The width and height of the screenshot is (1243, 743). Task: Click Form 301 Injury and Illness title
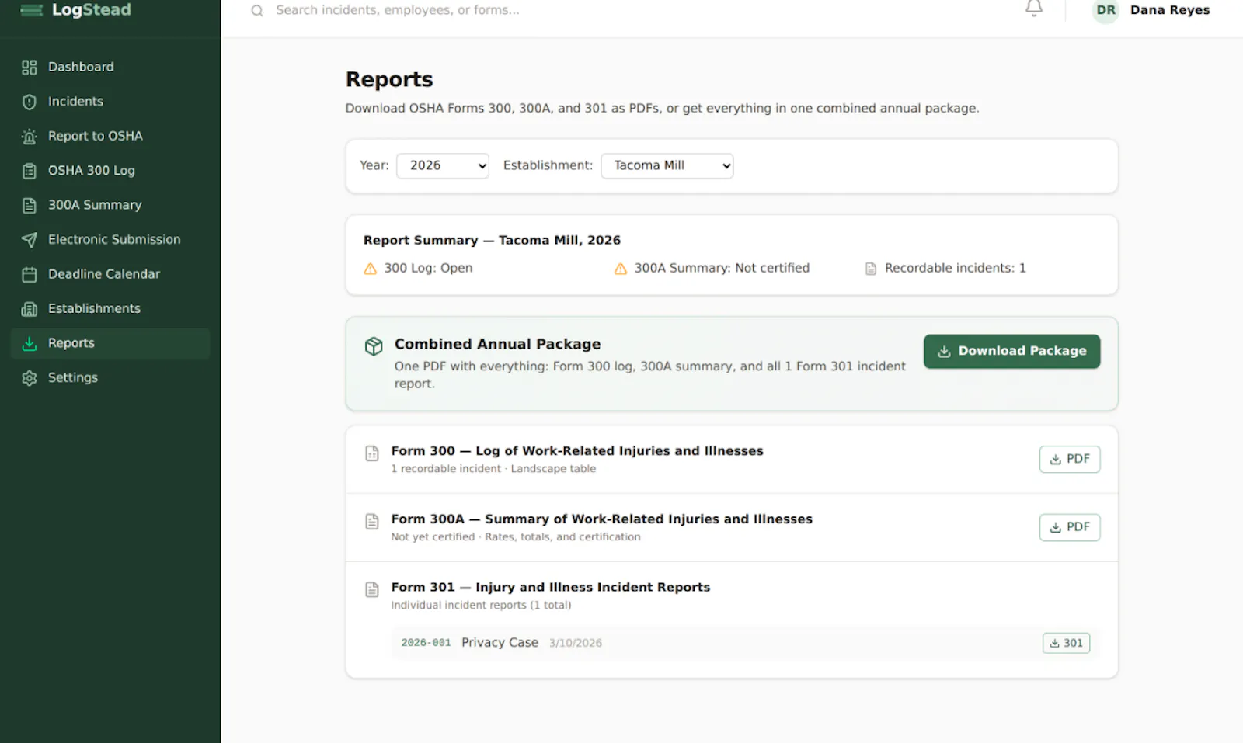(550, 588)
